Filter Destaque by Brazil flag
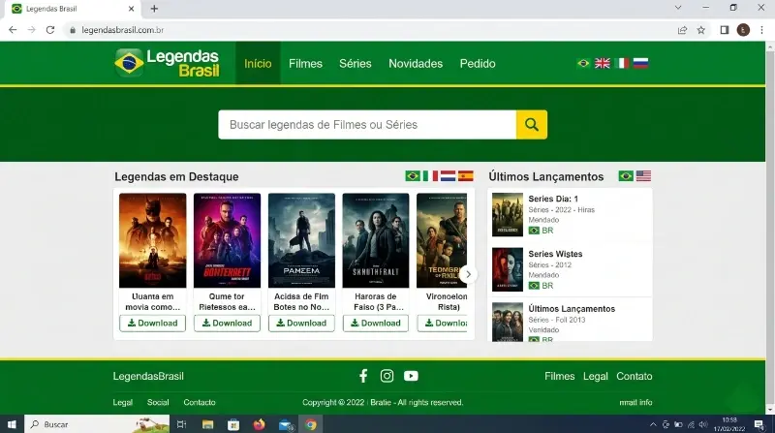The width and height of the screenshot is (775, 433). pyautogui.click(x=413, y=176)
